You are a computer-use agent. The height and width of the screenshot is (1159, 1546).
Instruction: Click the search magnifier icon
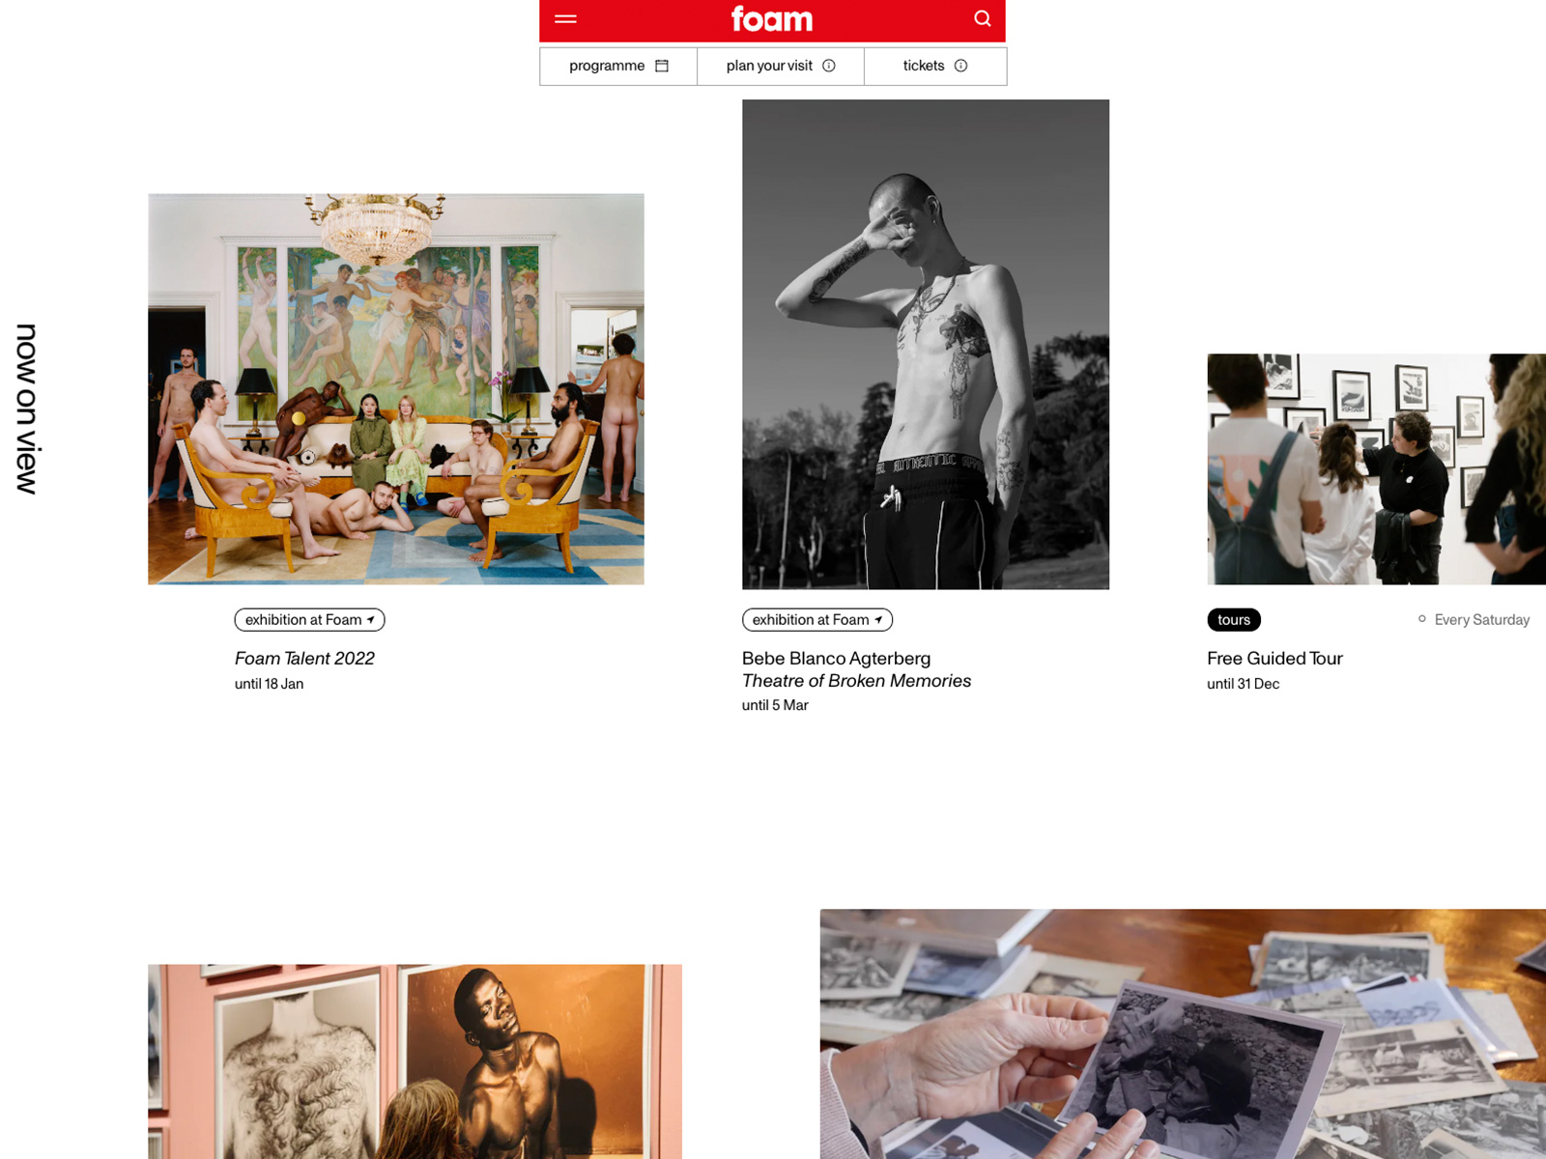(982, 18)
